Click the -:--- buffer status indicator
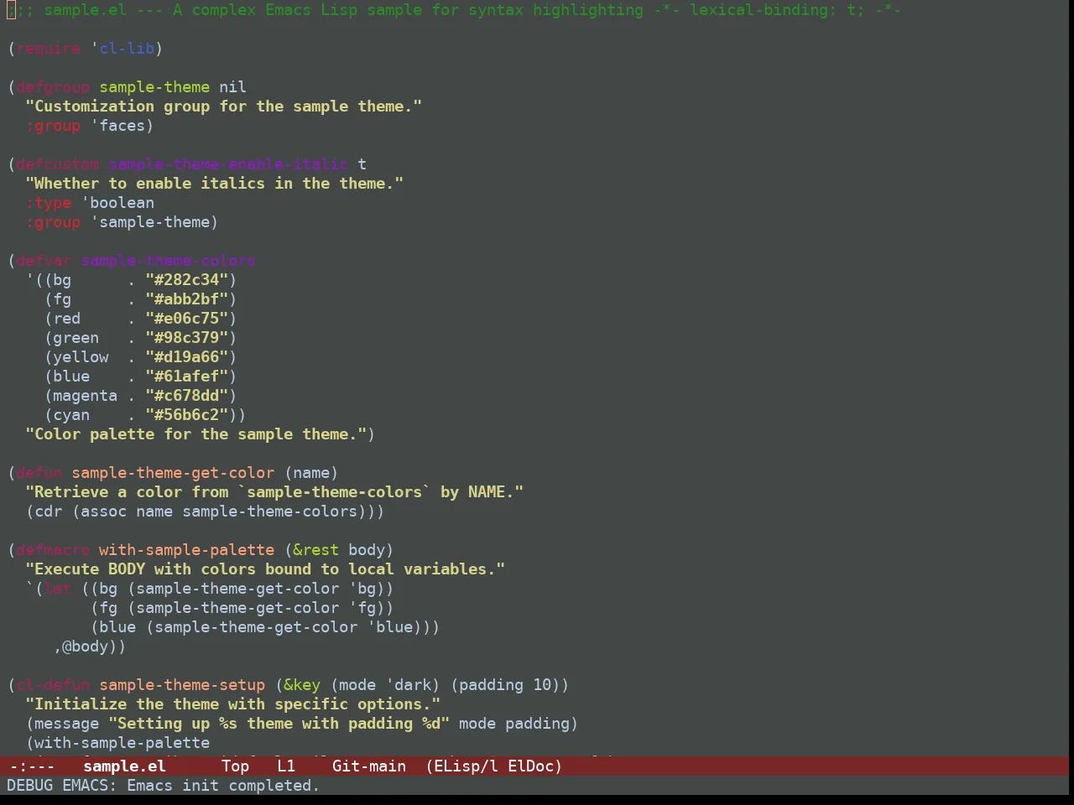This screenshot has width=1074, height=805. (32, 766)
